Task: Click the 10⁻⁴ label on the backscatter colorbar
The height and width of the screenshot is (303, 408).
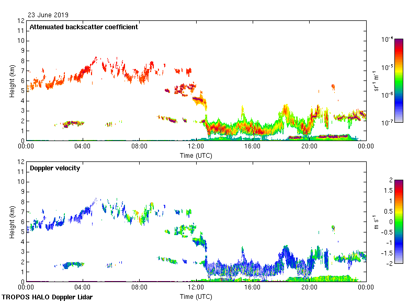Action: click(388, 40)
